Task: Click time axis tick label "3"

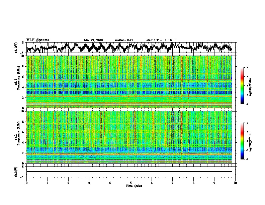Action: click(89, 183)
